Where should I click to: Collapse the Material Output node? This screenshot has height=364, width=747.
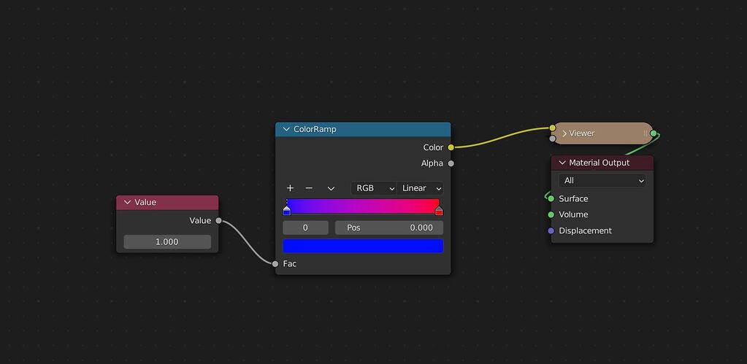tap(562, 163)
